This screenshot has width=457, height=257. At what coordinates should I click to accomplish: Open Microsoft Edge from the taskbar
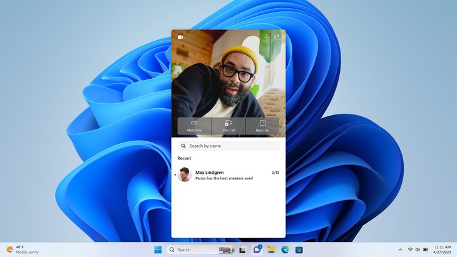click(285, 249)
